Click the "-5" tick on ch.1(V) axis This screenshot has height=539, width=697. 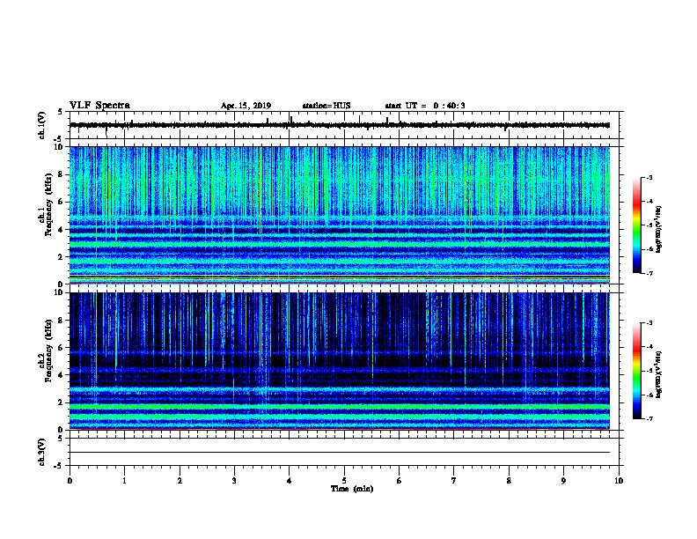[58, 139]
